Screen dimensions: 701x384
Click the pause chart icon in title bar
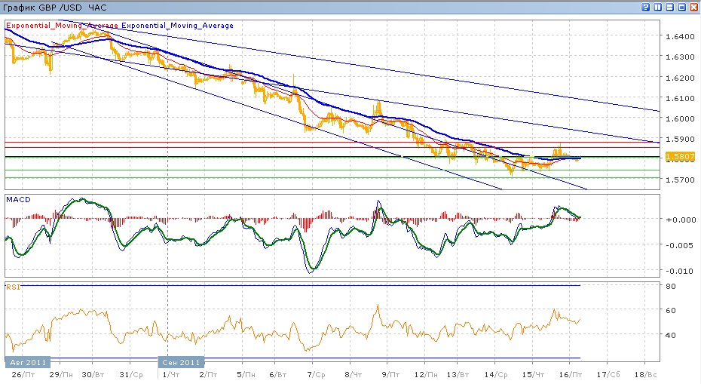(x=657, y=7)
